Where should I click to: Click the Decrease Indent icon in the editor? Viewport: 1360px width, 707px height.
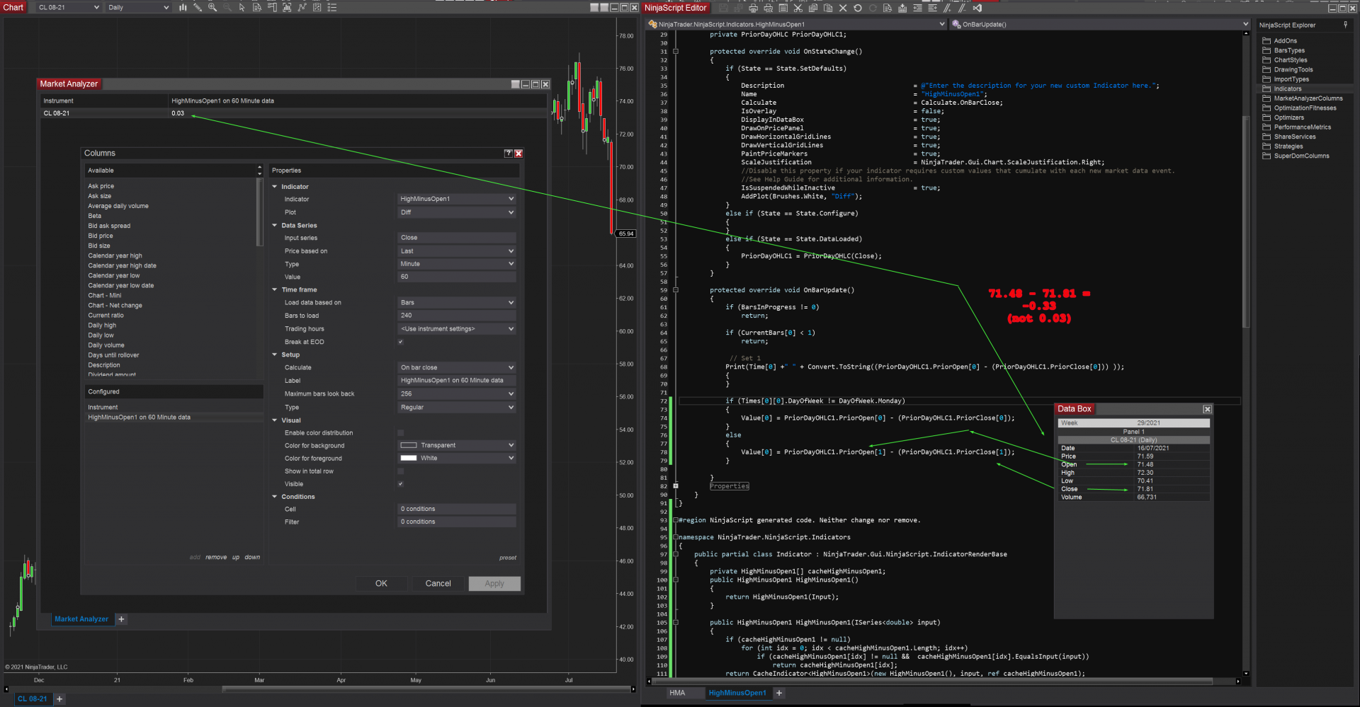[917, 8]
